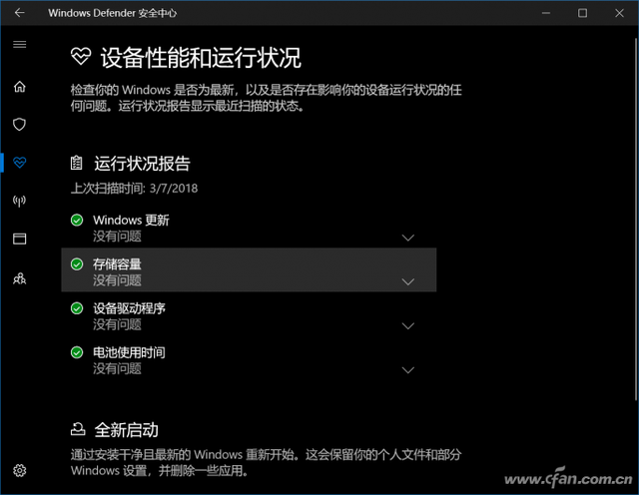Image resolution: width=639 pixels, height=495 pixels.
Task: Click the back arrow in title bar
Action: coord(20,13)
